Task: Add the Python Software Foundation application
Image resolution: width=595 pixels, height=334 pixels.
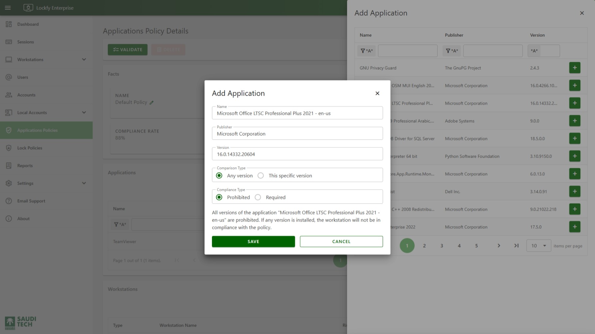Action: pos(575,156)
